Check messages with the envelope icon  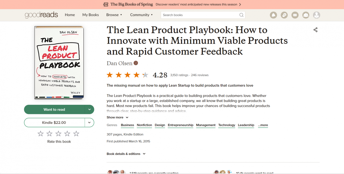click(295, 15)
